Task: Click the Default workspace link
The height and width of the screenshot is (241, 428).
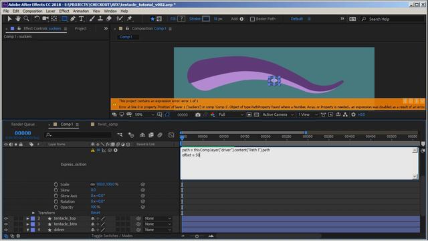Action: [x=297, y=19]
